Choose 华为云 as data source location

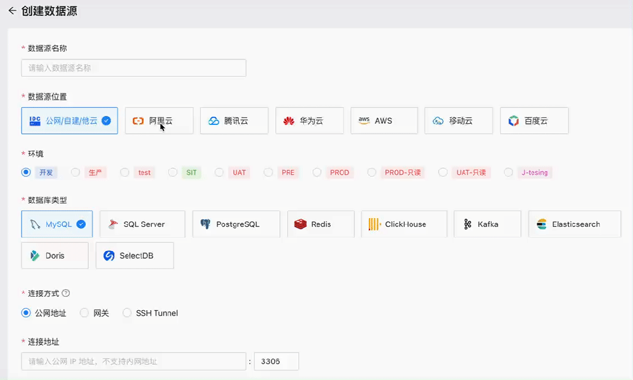pos(310,121)
